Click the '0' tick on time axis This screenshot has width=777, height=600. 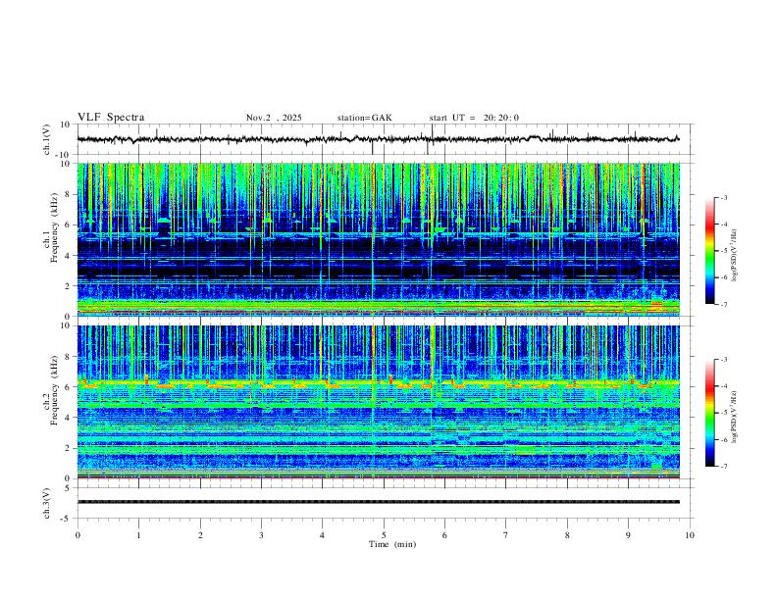tap(78, 535)
